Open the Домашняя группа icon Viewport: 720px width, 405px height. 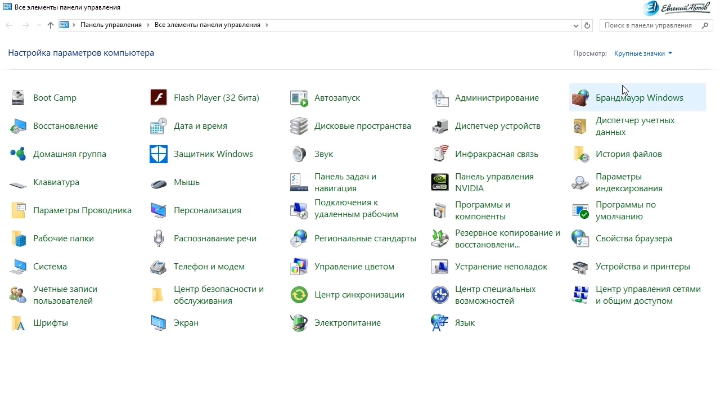(x=18, y=154)
